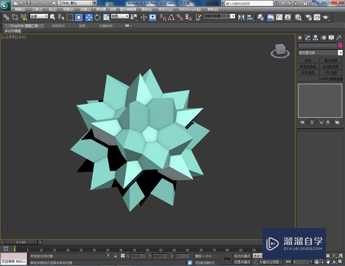Image resolution: width=345 pixels, height=266 pixels.
Task: Open the Redo history dropdown arrow
Action: point(49,3)
